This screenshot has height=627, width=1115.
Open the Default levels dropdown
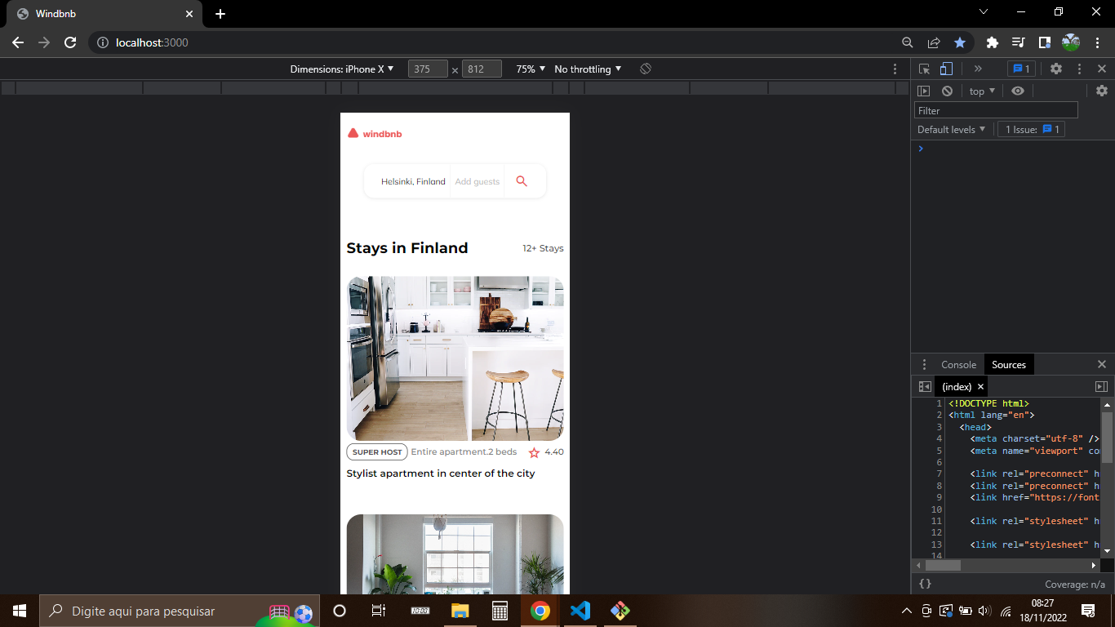[951, 129]
